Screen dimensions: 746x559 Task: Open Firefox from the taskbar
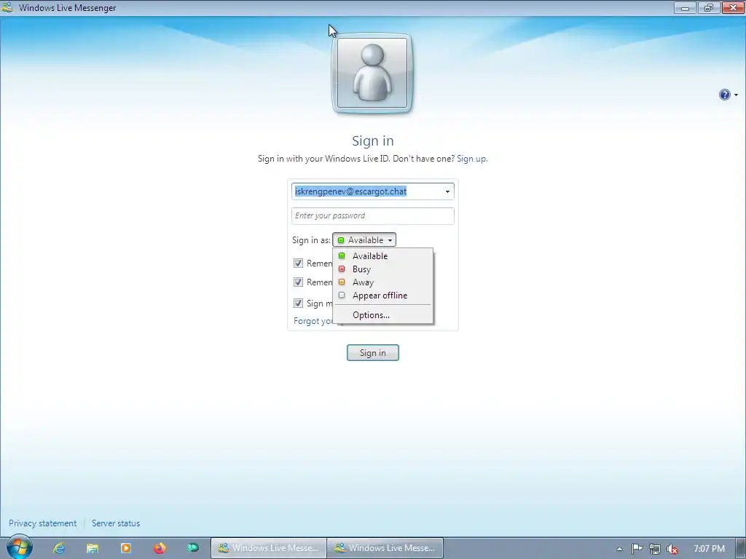tap(160, 548)
